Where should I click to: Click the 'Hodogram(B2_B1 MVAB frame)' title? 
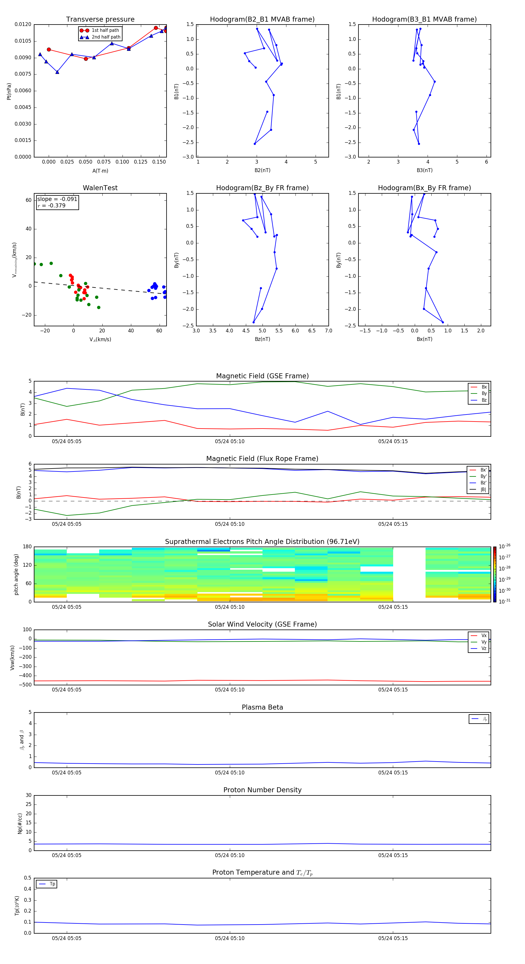(x=262, y=20)
